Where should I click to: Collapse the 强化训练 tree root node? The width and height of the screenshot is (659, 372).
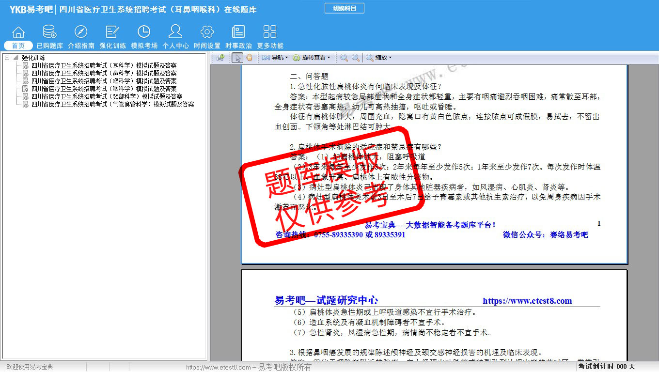click(x=7, y=58)
